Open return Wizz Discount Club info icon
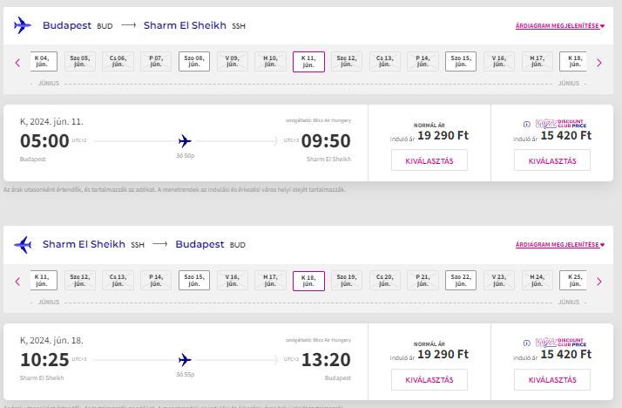Screen dimensions: 622x408 526,343
